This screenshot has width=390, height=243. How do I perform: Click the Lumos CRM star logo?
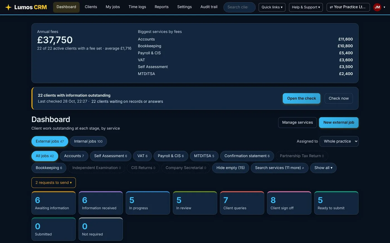(8, 7)
